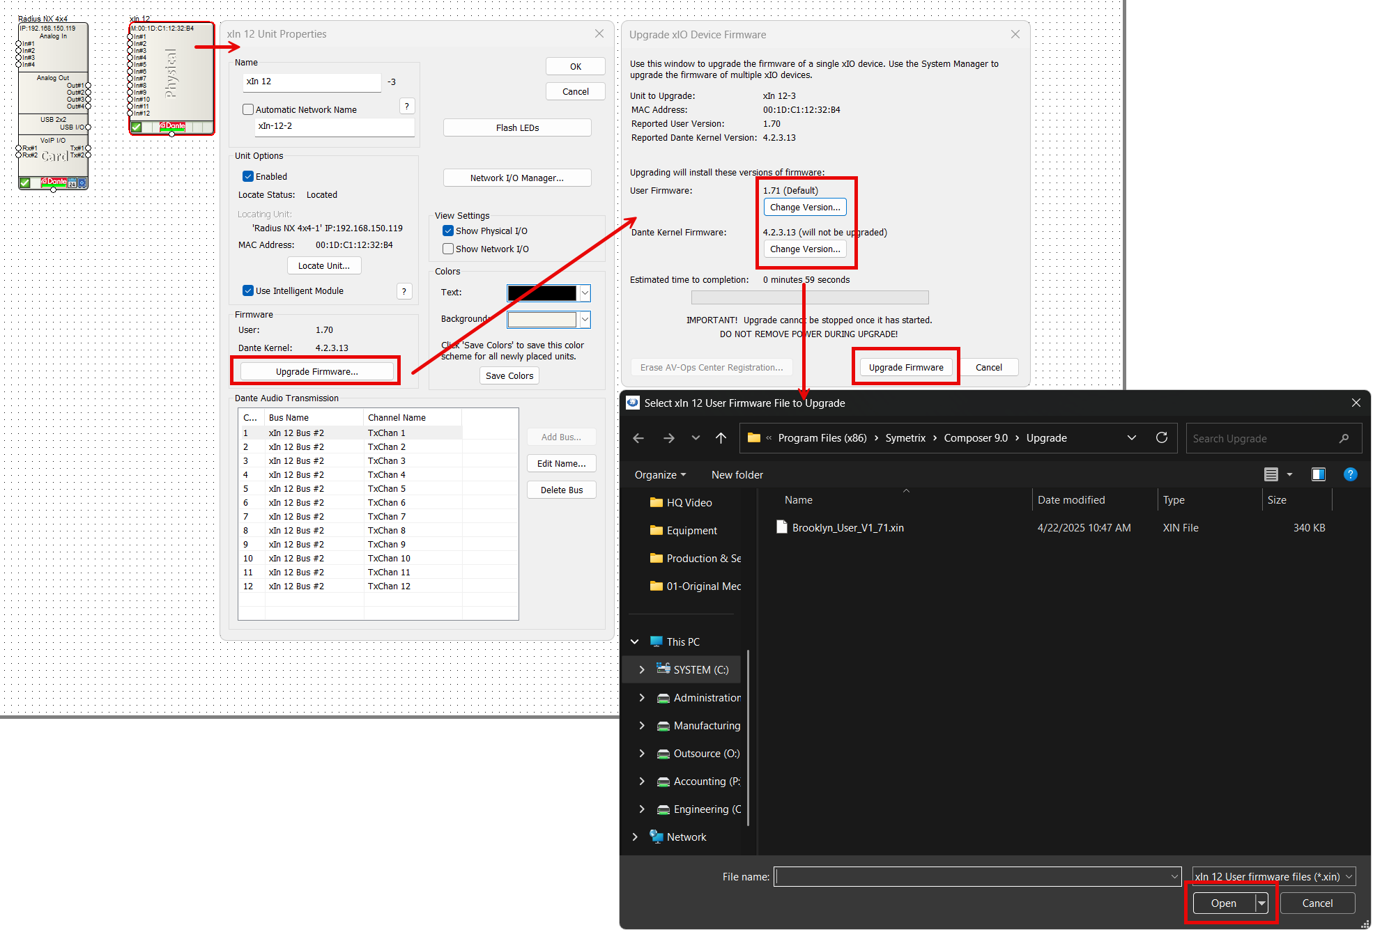This screenshot has width=1389, height=948.
Task: Enable Show Network I/O checkbox
Action: point(447,249)
